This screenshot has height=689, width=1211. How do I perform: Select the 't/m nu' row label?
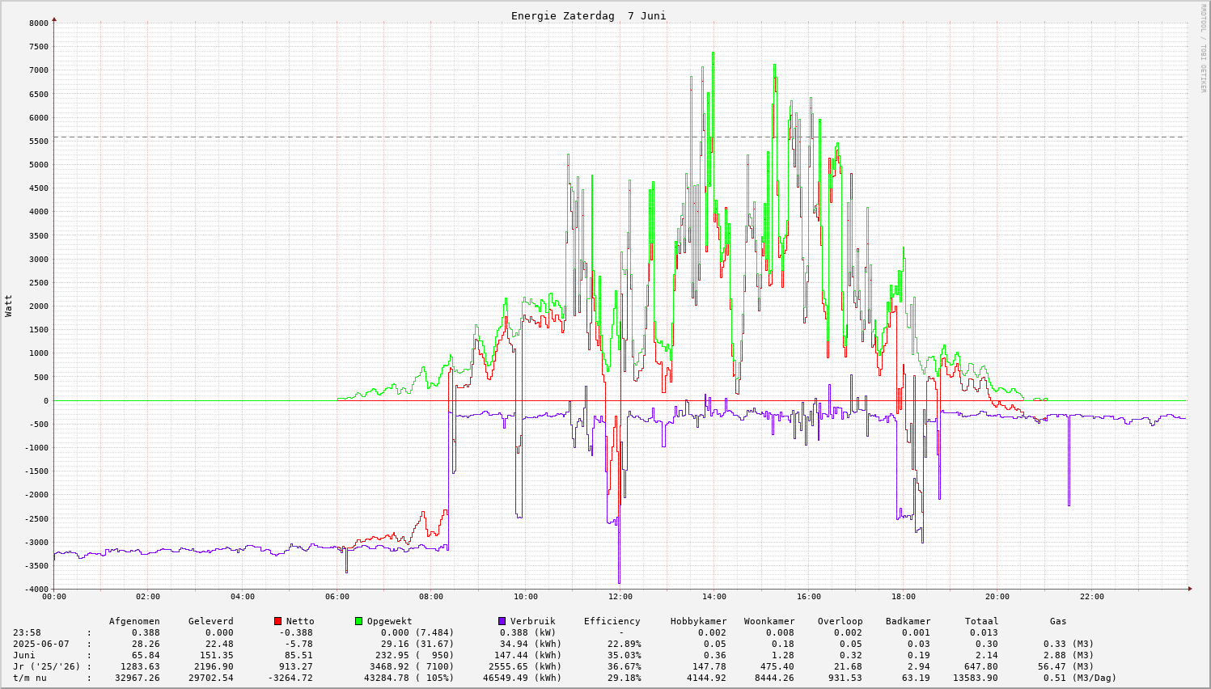(30, 678)
